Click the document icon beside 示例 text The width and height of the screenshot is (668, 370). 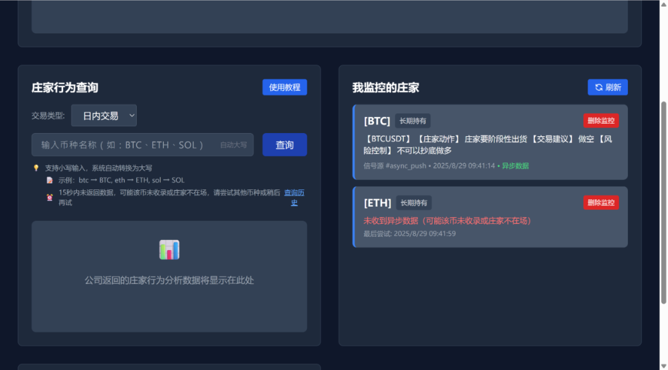(x=50, y=180)
